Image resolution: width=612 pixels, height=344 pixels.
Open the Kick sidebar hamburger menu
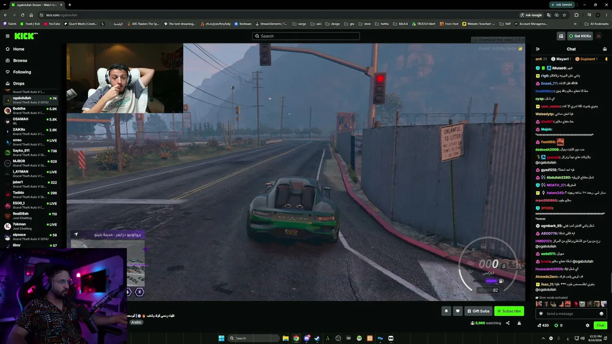coord(8,36)
